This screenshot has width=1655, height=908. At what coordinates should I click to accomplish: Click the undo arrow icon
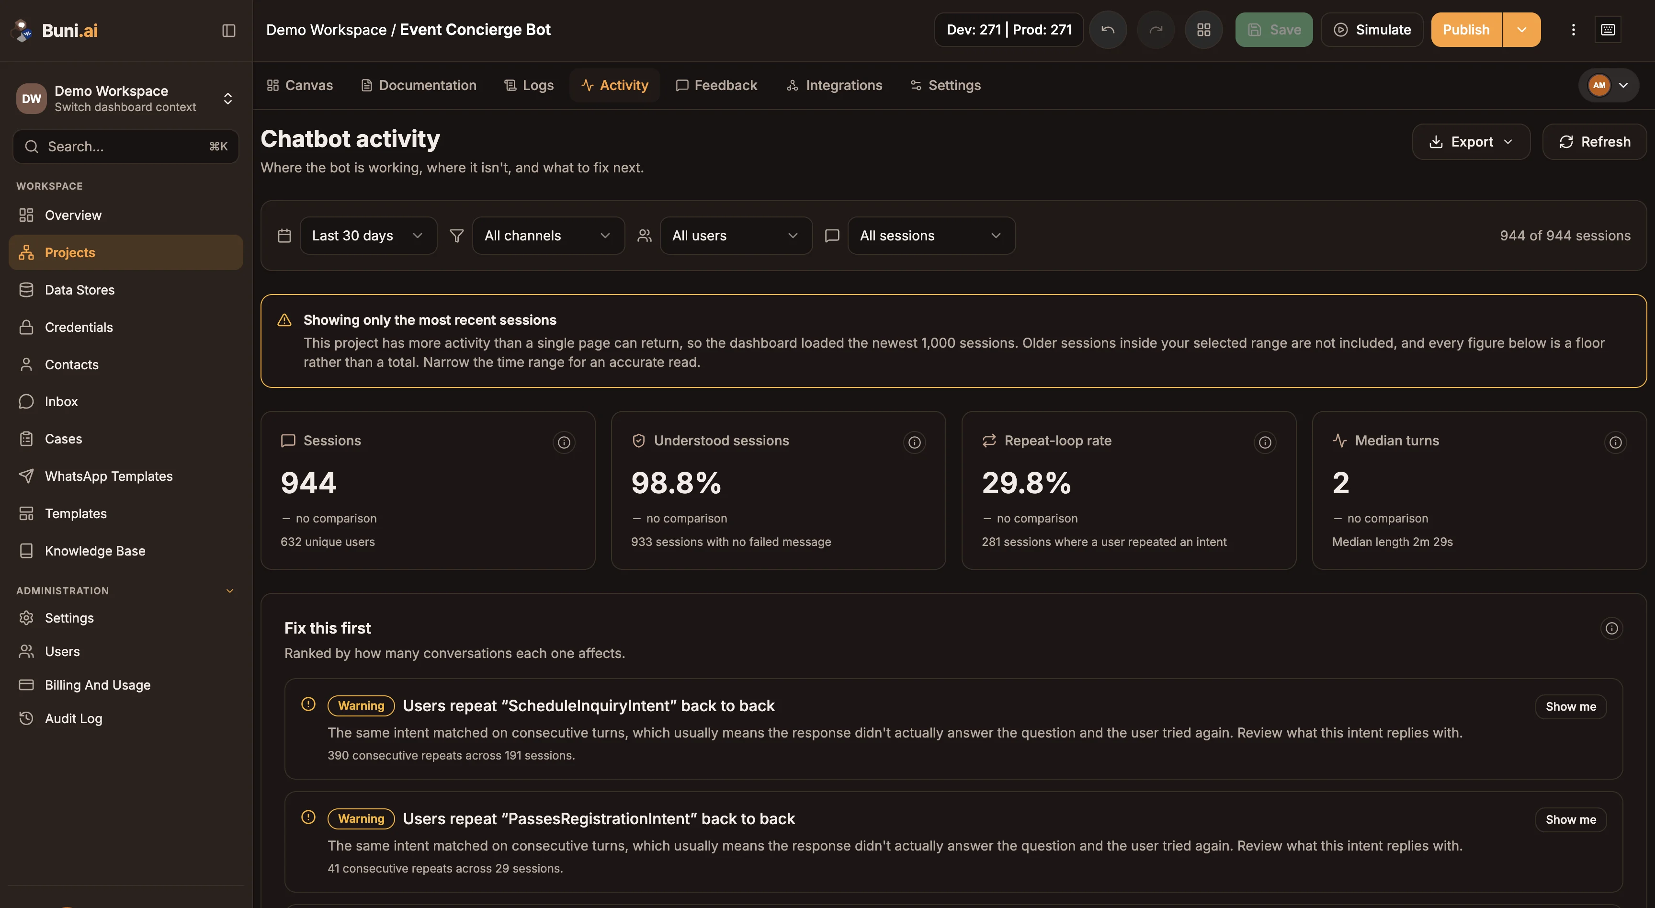1108,30
